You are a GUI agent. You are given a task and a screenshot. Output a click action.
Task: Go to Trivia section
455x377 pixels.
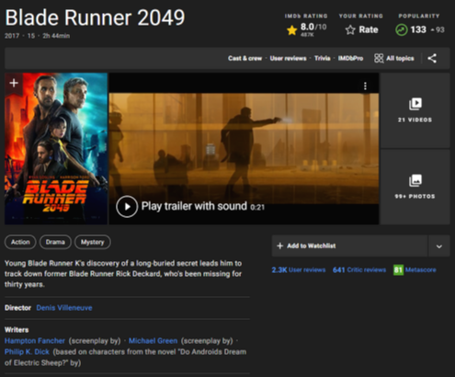point(323,58)
